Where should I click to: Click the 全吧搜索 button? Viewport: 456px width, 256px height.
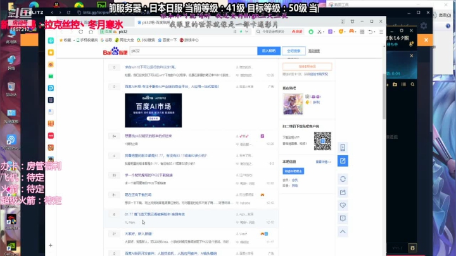point(294,51)
